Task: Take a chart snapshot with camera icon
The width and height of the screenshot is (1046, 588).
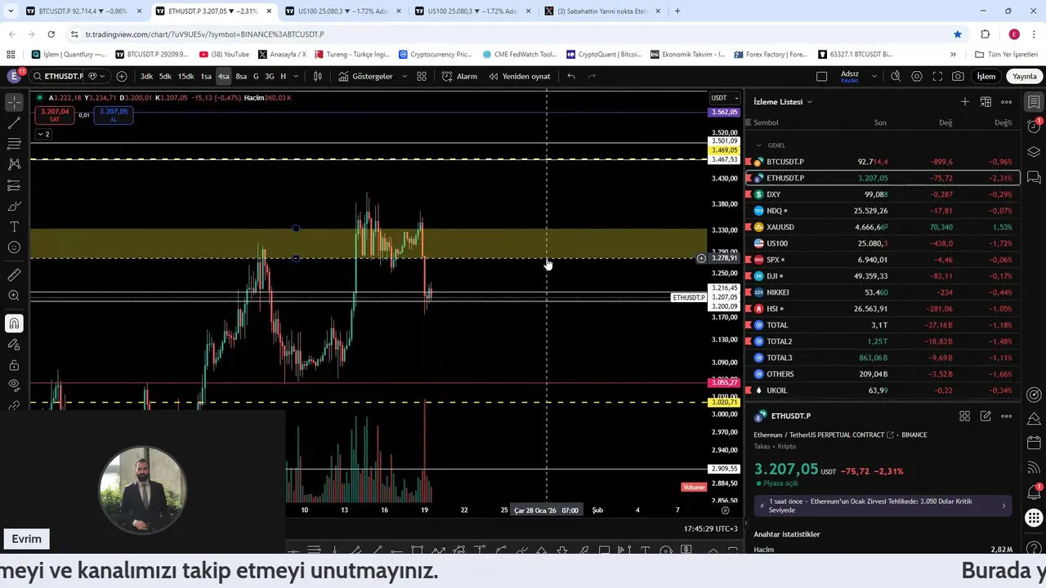Action: tap(958, 76)
